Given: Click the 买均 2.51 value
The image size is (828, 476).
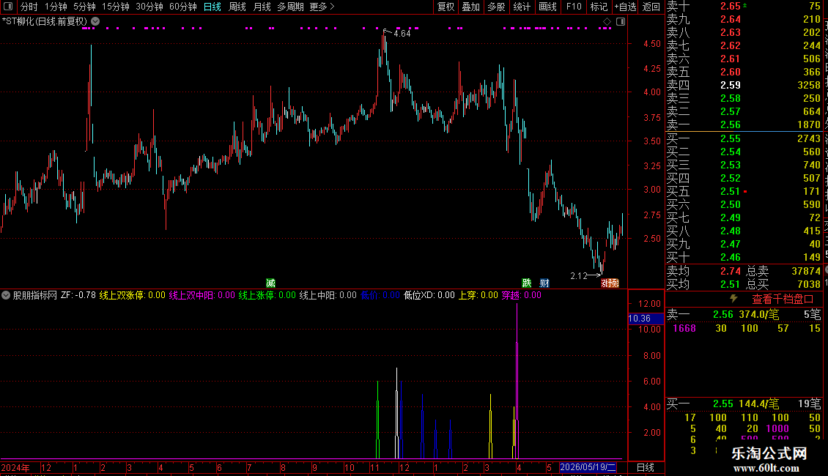Looking at the screenshot, I should 731,284.
